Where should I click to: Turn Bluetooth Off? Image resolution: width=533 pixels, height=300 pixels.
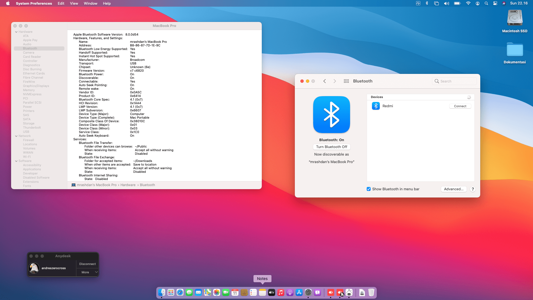[x=331, y=147]
